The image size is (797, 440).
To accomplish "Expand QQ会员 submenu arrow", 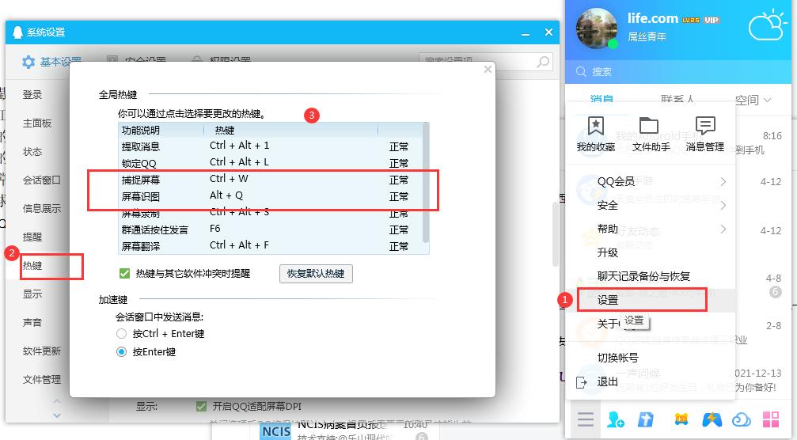I will pyautogui.click(x=723, y=181).
